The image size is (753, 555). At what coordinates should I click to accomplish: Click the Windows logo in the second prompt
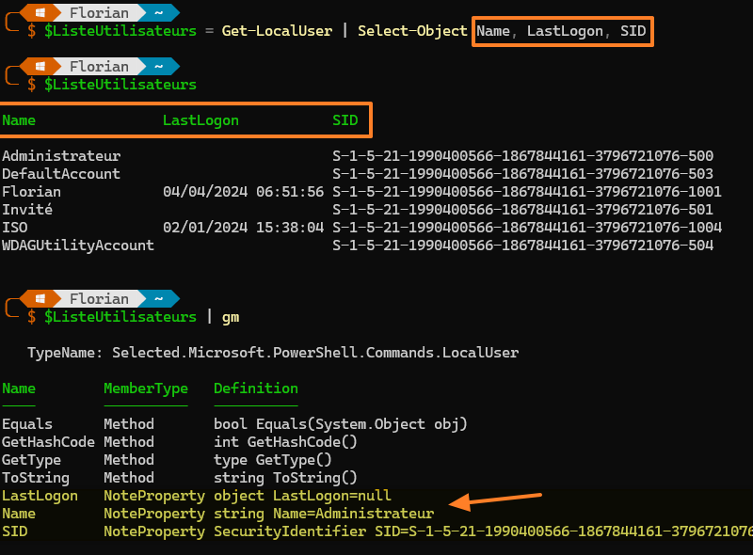click(38, 66)
